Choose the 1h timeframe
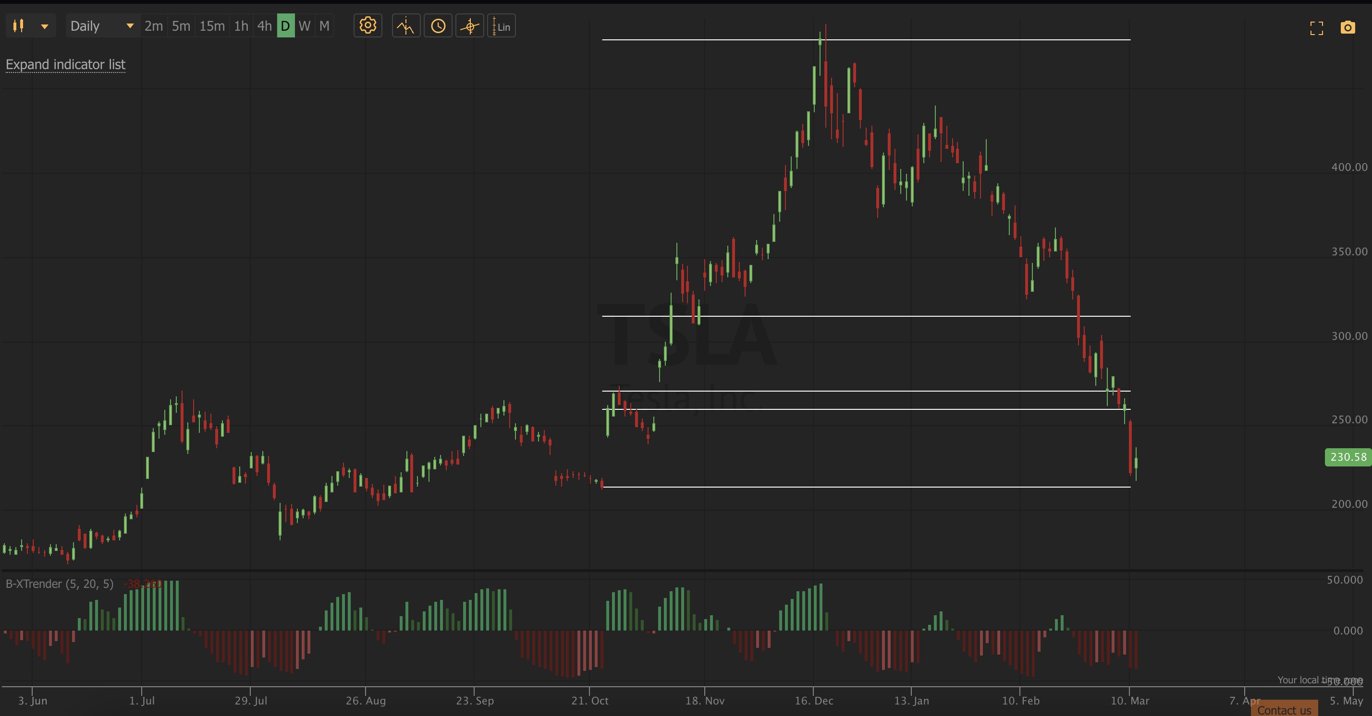The image size is (1372, 716). tap(241, 26)
